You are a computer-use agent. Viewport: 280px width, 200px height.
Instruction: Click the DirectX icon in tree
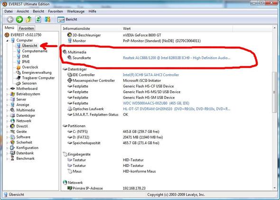tap(12, 126)
